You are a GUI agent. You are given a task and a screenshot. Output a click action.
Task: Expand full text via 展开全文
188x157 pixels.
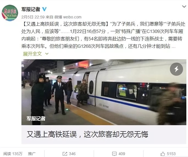point(32,54)
